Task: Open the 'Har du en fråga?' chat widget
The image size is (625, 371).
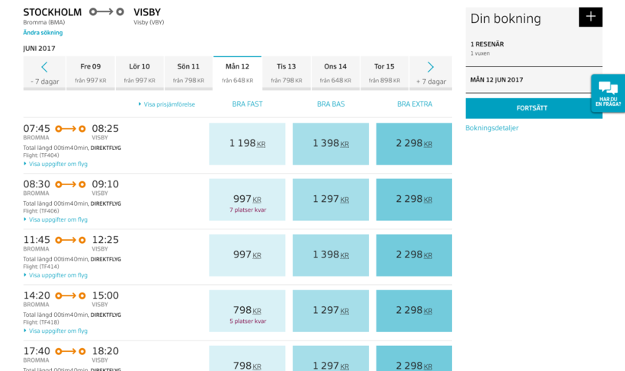Action: [x=608, y=94]
